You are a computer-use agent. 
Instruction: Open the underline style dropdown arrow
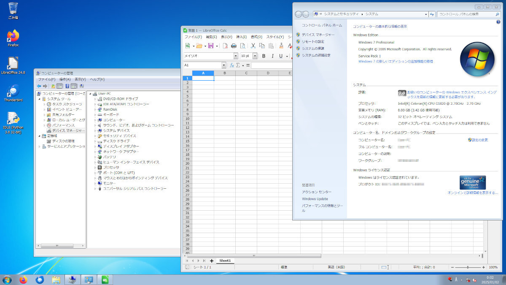coord(287,56)
